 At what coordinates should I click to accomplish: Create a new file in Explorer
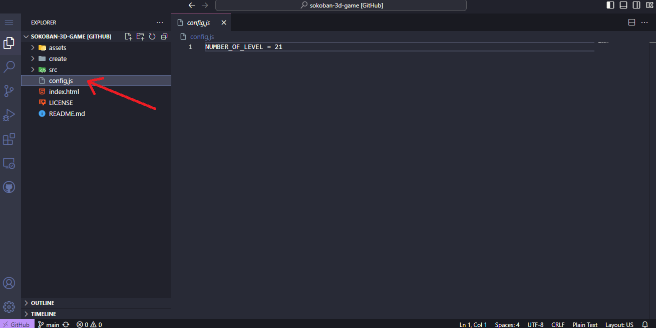pos(129,36)
